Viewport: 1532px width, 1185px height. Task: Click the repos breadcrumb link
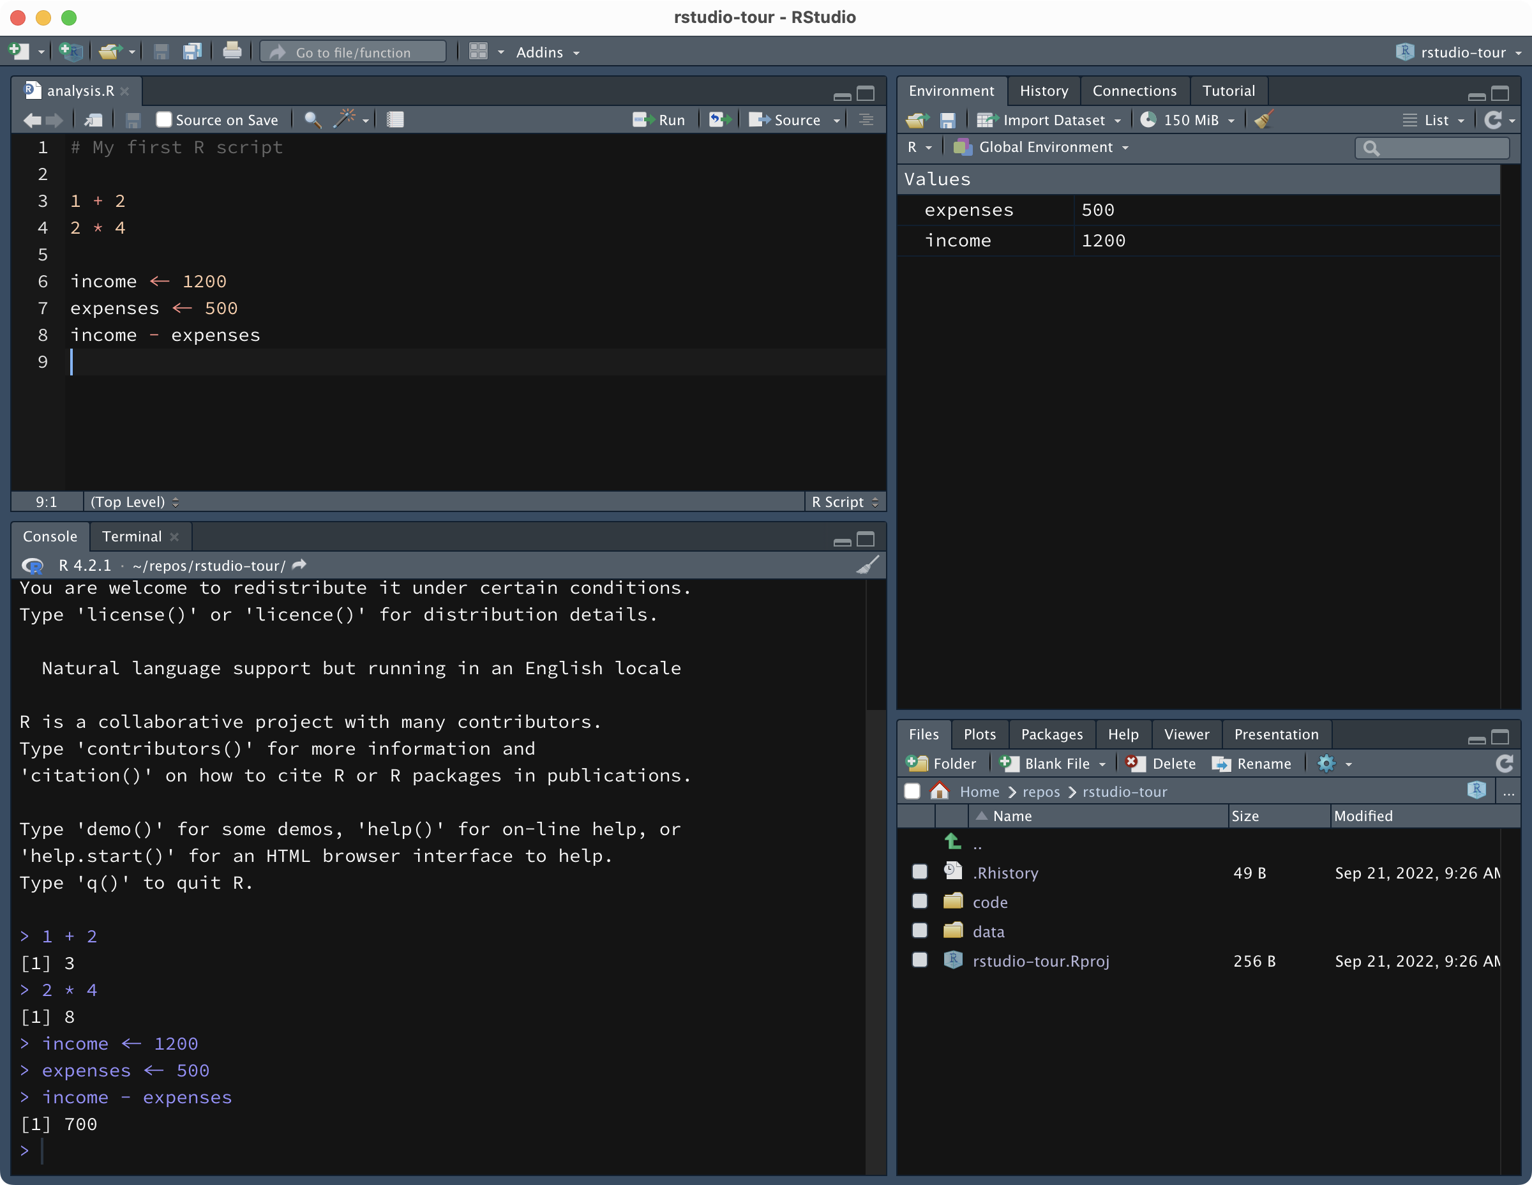pos(1041,792)
